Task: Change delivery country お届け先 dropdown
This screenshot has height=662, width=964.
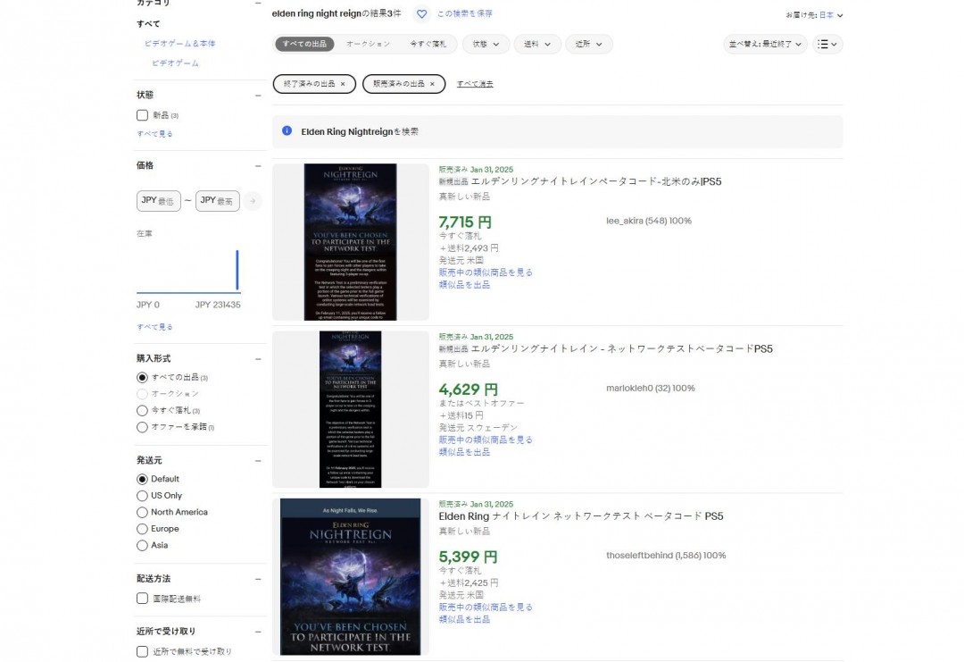Action: (x=814, y=15)
